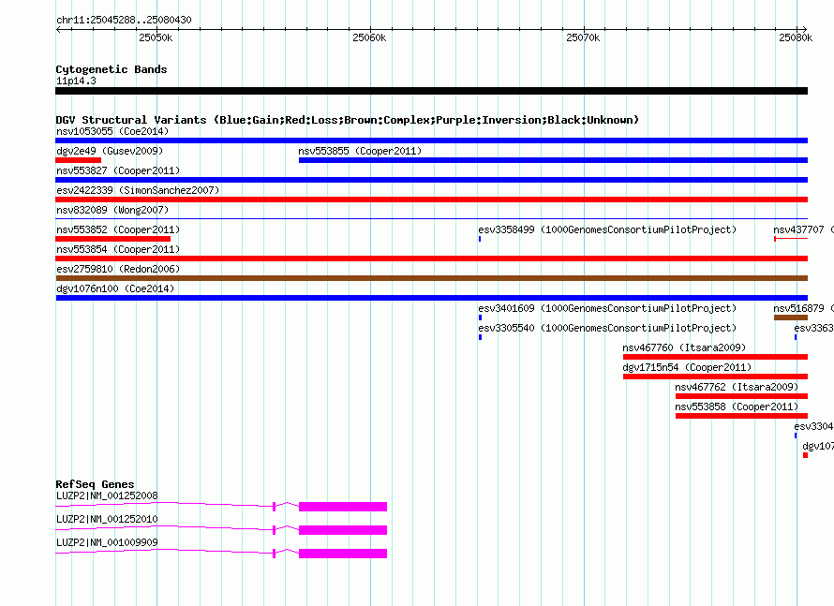Click the small blue esv3401609 marker
834x606 pixels.
point(480,318)
